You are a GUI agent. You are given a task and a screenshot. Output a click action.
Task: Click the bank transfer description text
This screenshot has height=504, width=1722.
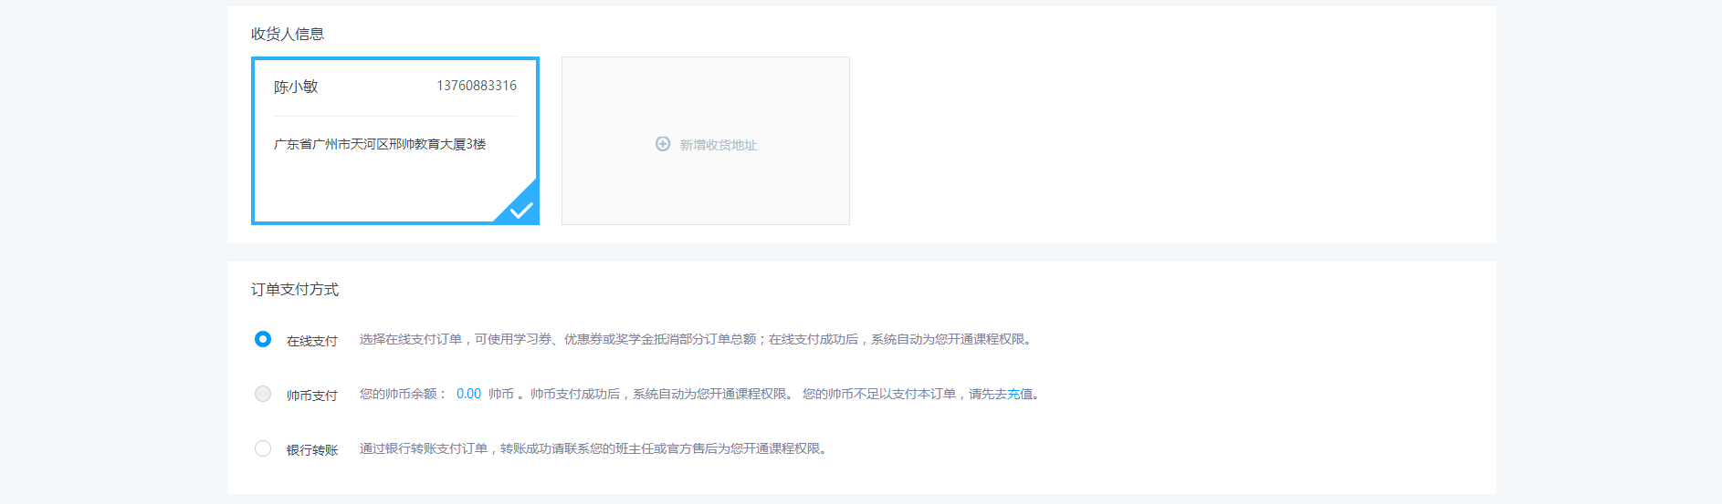593,448
